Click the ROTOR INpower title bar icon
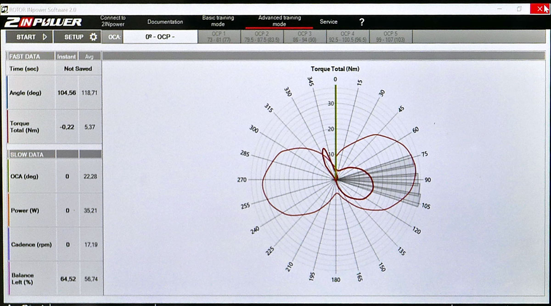Image resolution: width=551 pixels, height=306 pixels. click(5, 9)
